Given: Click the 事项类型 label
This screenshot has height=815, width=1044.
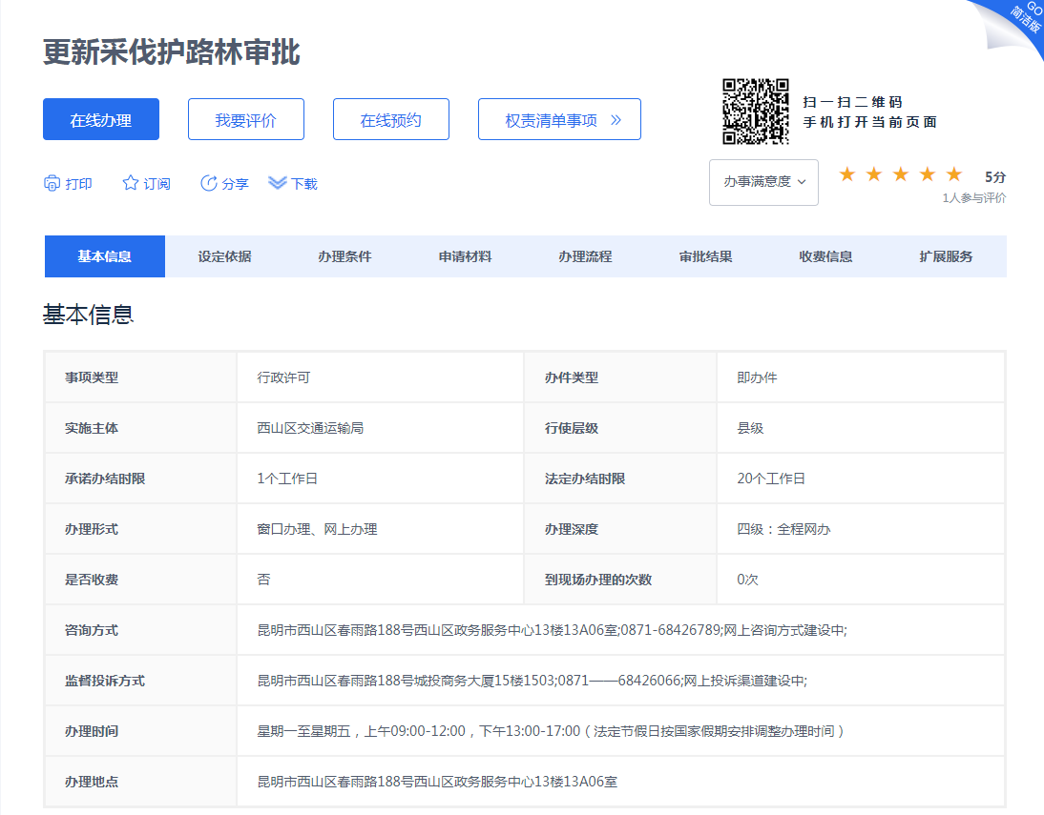Looking at the screenshot, I should coord(92,377).
